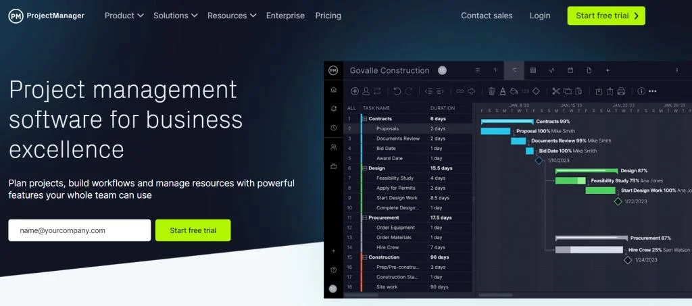Click the 1/10/2023 milestone diamond
This screenshot has height=306, width=692.
(539, 161)
